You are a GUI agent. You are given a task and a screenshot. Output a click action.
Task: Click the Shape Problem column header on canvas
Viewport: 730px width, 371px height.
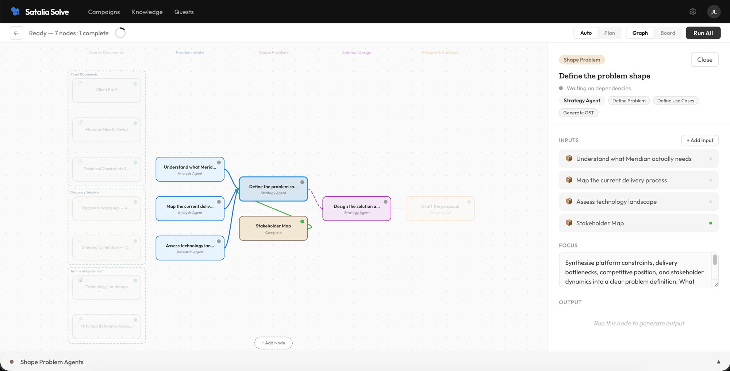pos(273,52)
